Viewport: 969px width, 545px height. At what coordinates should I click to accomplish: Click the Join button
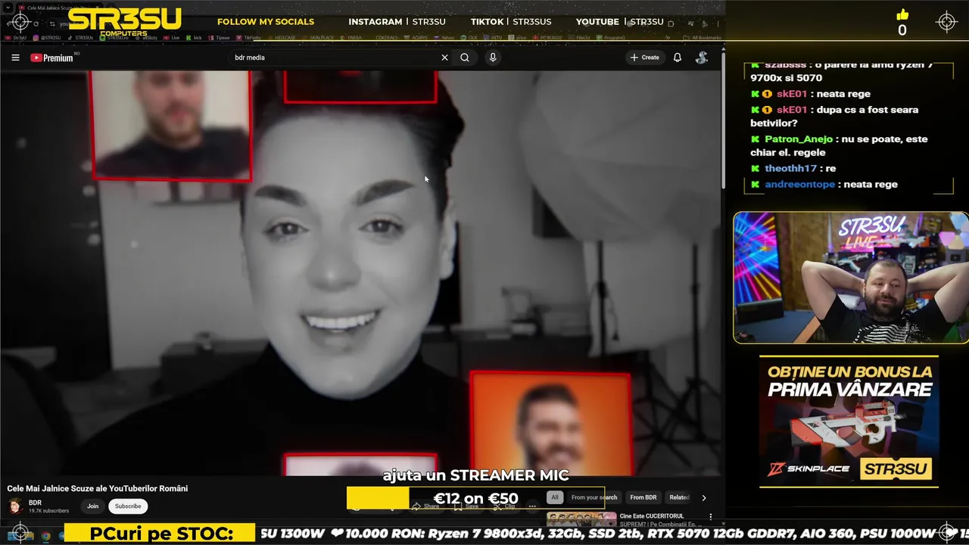pos(92,506)
